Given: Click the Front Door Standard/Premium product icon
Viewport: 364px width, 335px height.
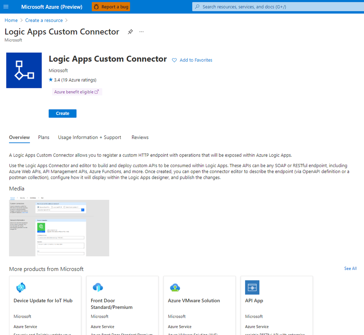Looking at the screenshot, I should [98, 288].
